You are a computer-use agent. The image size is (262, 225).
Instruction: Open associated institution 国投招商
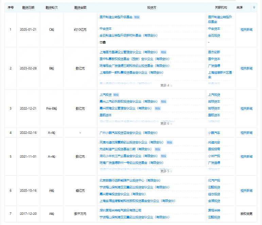pos(214,149)
